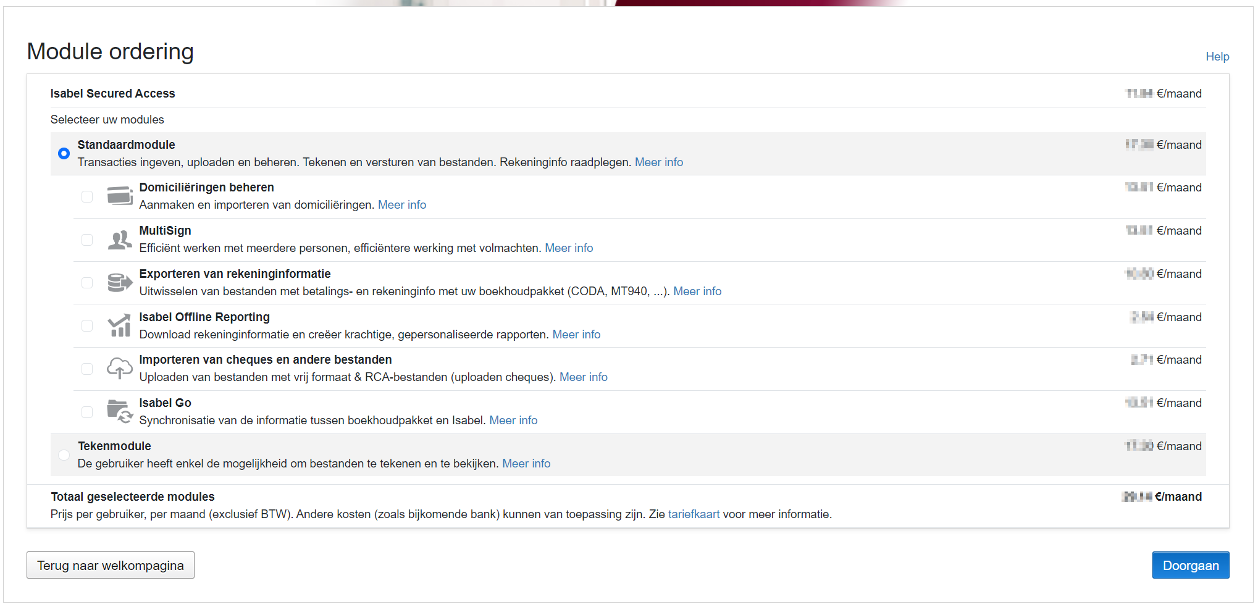Click the Isabel Secured Access label
The width and height of the screenshot is (1258, 607).
point(112,93)
